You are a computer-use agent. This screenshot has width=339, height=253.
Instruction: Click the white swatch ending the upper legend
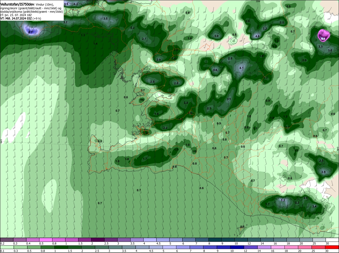point(332,240)
